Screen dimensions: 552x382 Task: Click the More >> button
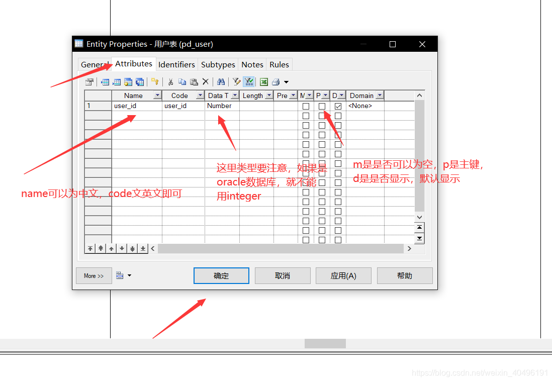pos(94,275)
